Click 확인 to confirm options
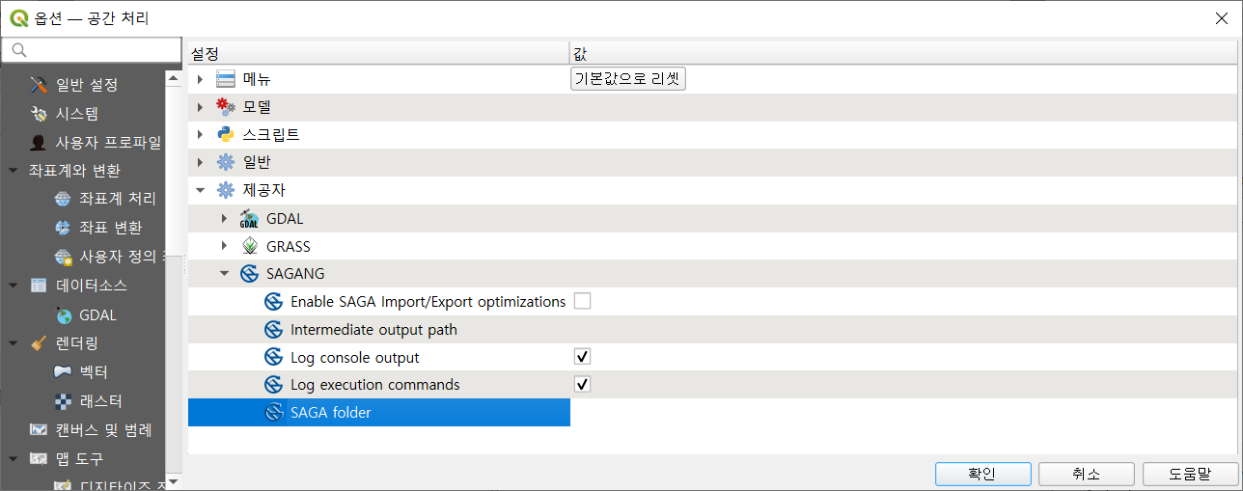Viewport: 1243px width, 491px height. (982, 474)
